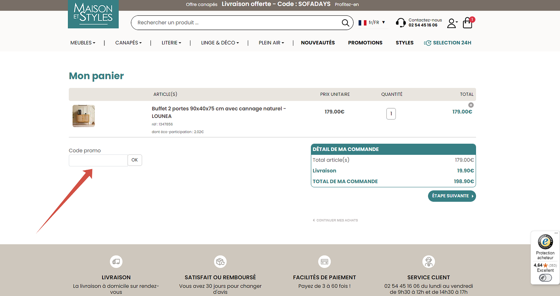The image size is (560, 296).
Task: Click ÉTAPE SUIVANTE button
Action: (x=452, y=196)
